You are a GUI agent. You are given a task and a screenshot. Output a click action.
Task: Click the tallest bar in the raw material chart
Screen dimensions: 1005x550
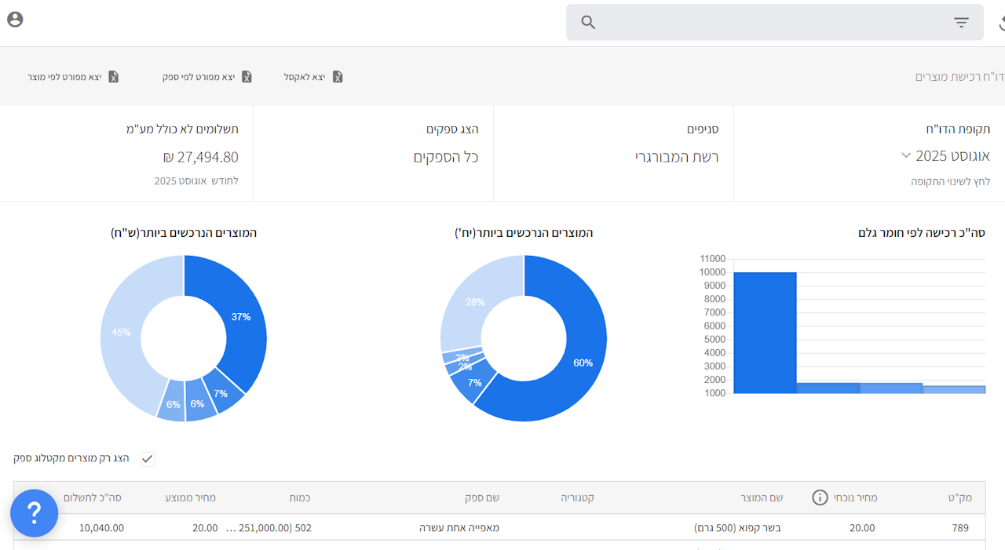coord(765,333)
